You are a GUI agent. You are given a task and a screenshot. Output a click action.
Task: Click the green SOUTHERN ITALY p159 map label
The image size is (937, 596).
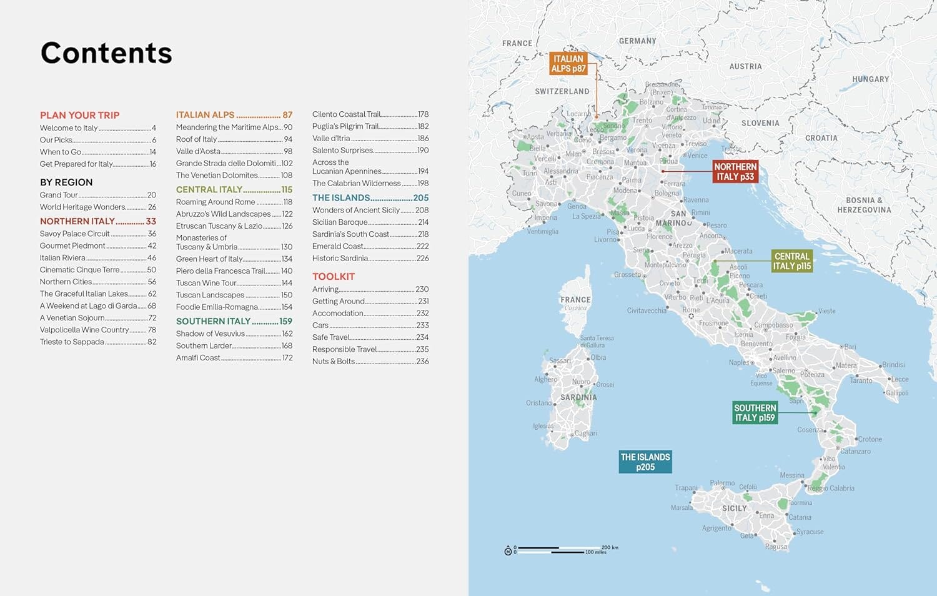[754, 414]
